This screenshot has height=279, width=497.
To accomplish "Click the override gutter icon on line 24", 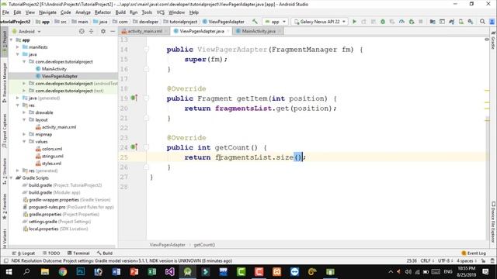I will (134, 147).
